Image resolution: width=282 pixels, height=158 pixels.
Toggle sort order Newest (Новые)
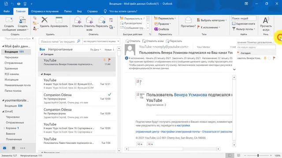(109, 50)
